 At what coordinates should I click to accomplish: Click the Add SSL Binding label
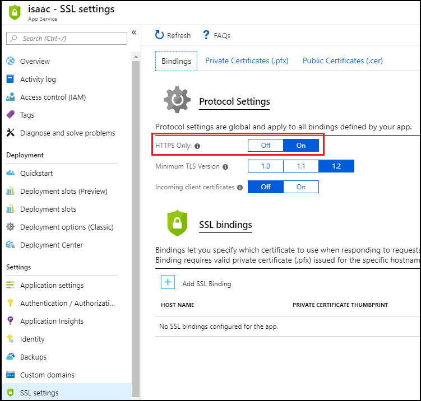[207, 284]
